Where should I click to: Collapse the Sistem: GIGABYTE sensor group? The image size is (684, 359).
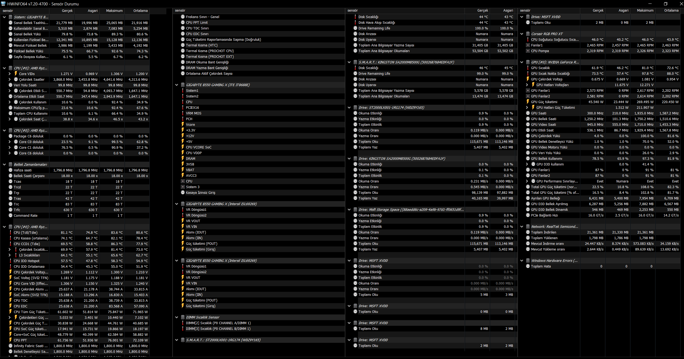4,17
